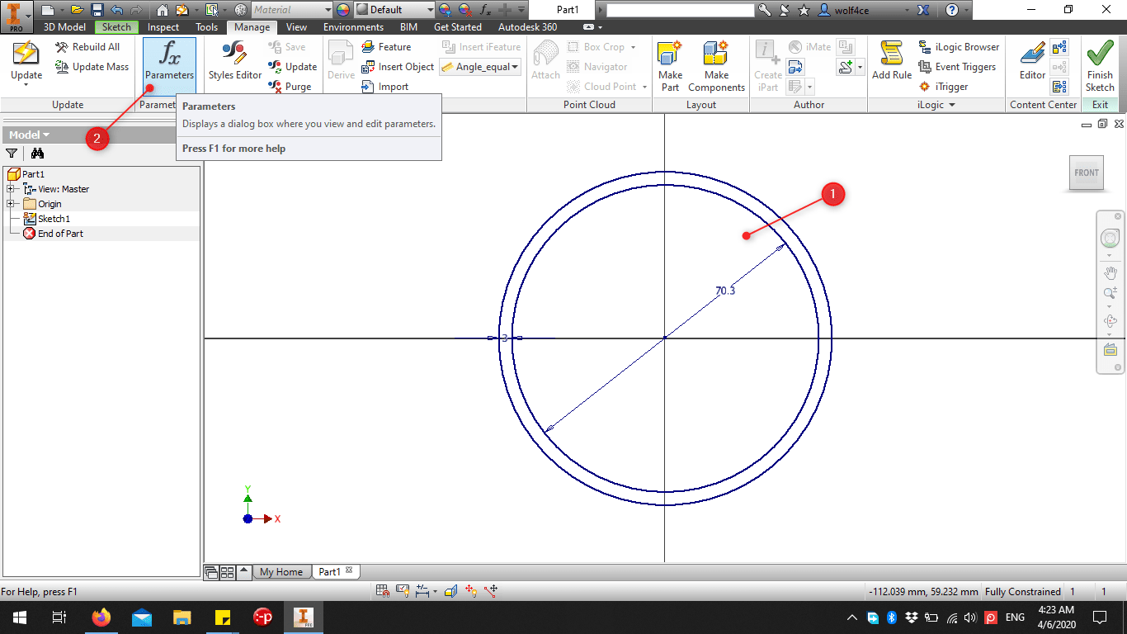Toggle show all constraints in status bar
1127x634 pixels.
point(403,591)
